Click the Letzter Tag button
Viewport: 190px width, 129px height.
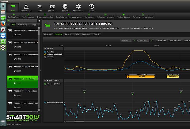(x=161, y=41)
